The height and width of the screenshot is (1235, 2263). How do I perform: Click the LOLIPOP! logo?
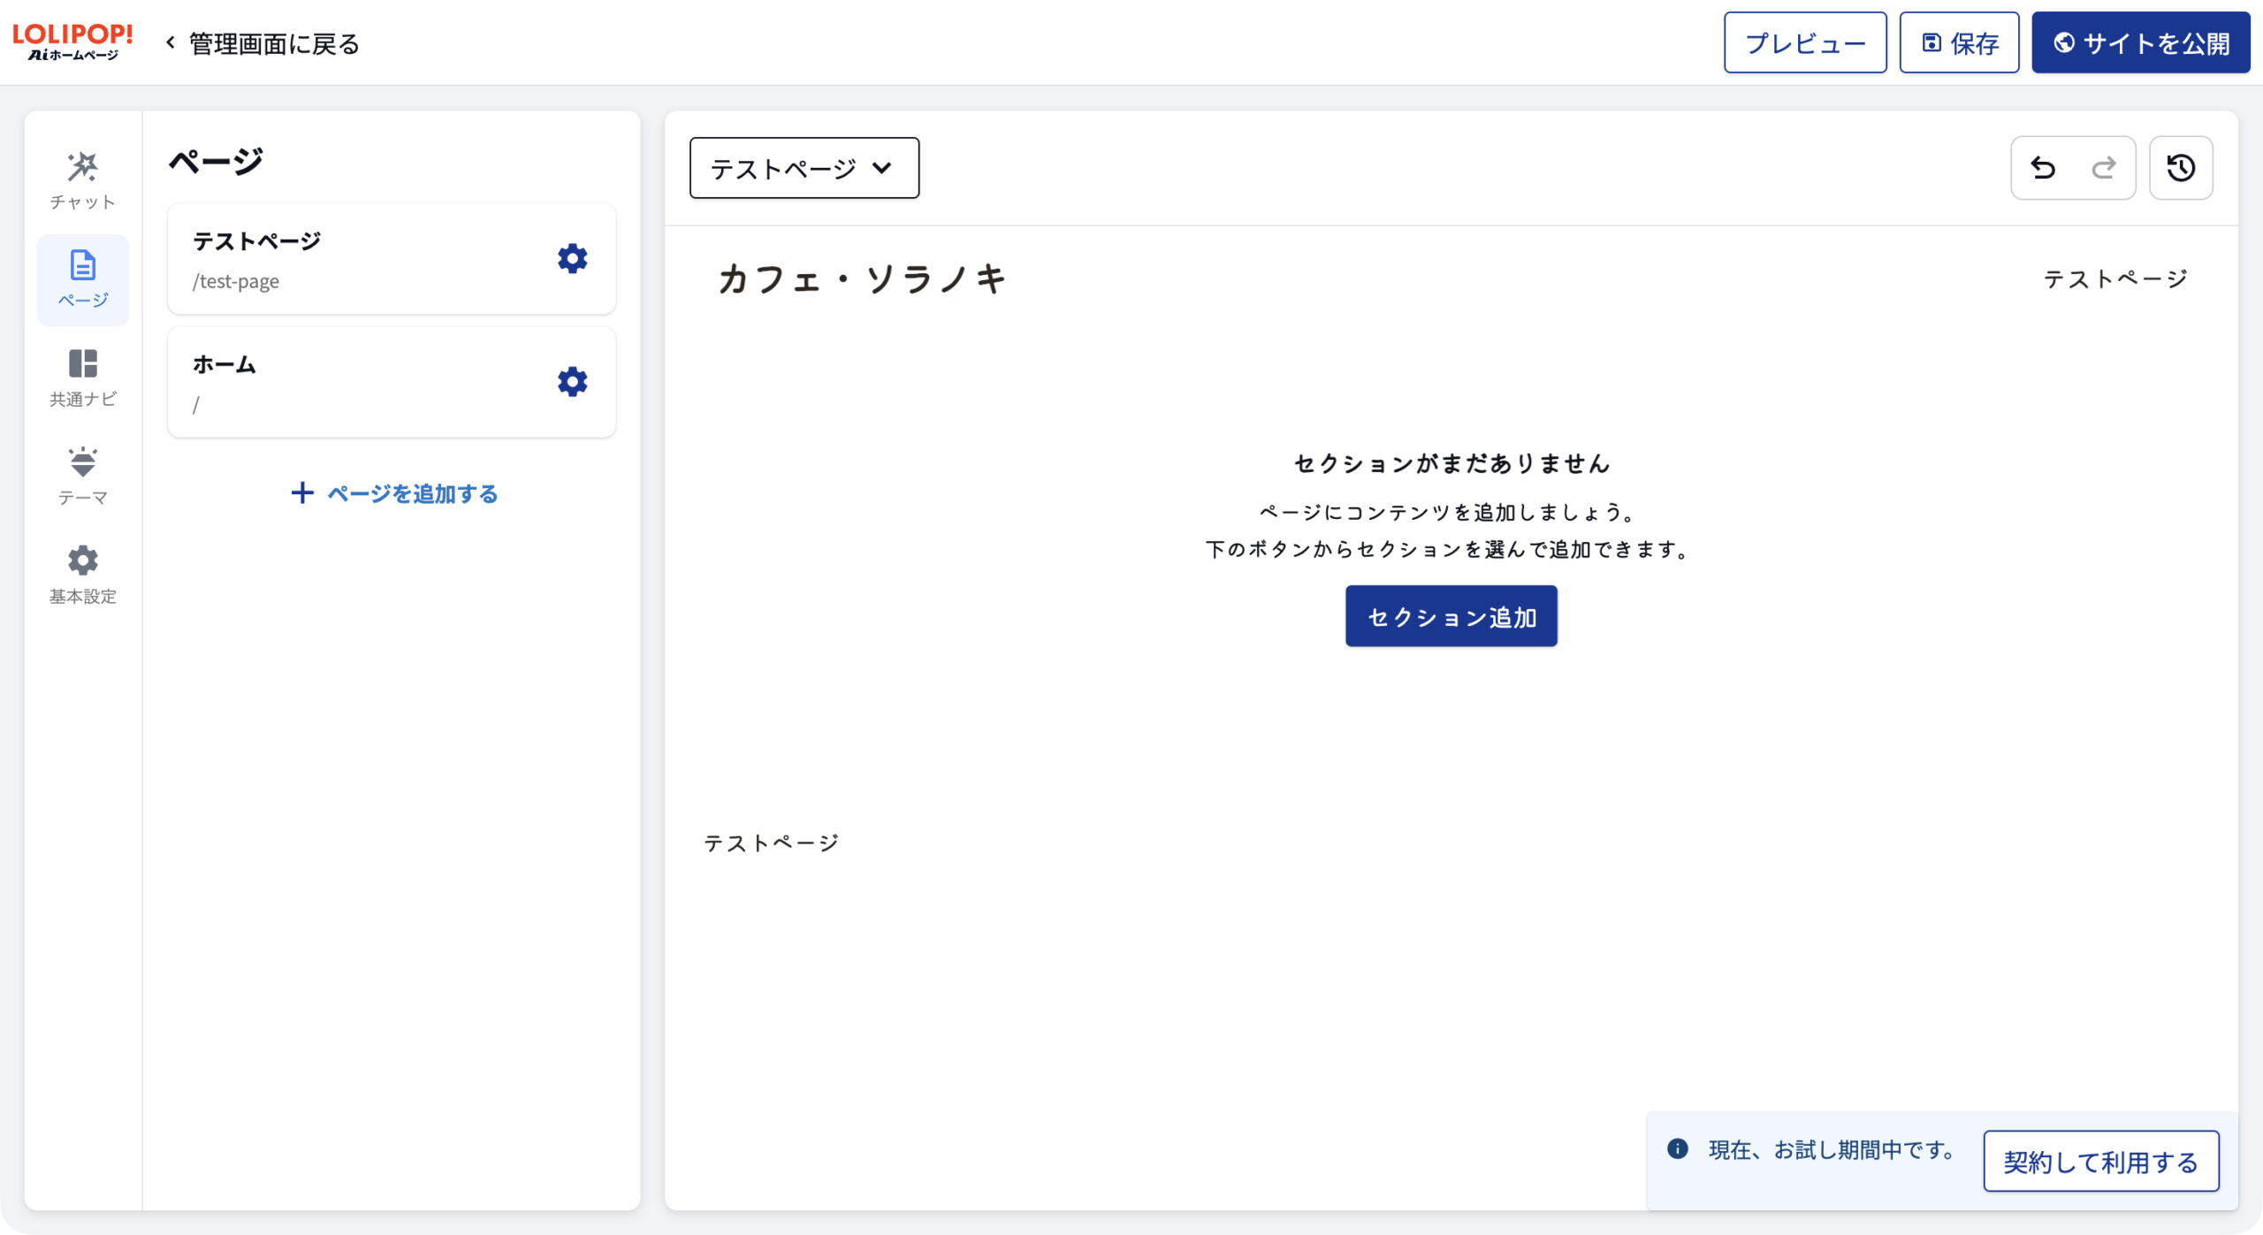(72, 42)
